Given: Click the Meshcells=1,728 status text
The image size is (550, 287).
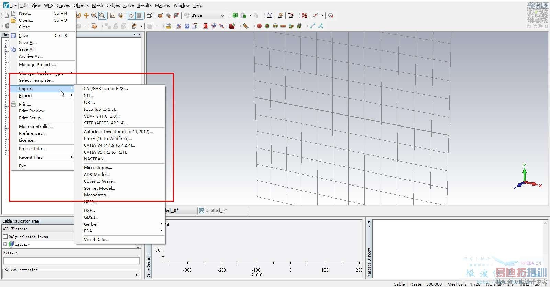Looking at the screenshot, I should click(x=464, y=284).
